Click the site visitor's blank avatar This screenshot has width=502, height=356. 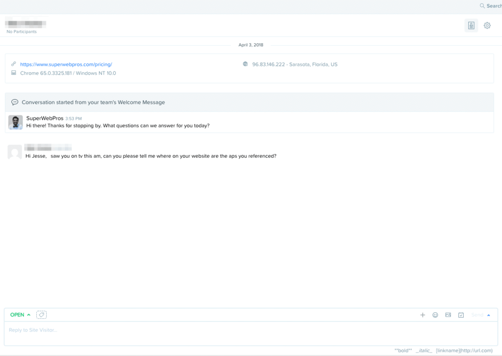(x=15, y=152)
